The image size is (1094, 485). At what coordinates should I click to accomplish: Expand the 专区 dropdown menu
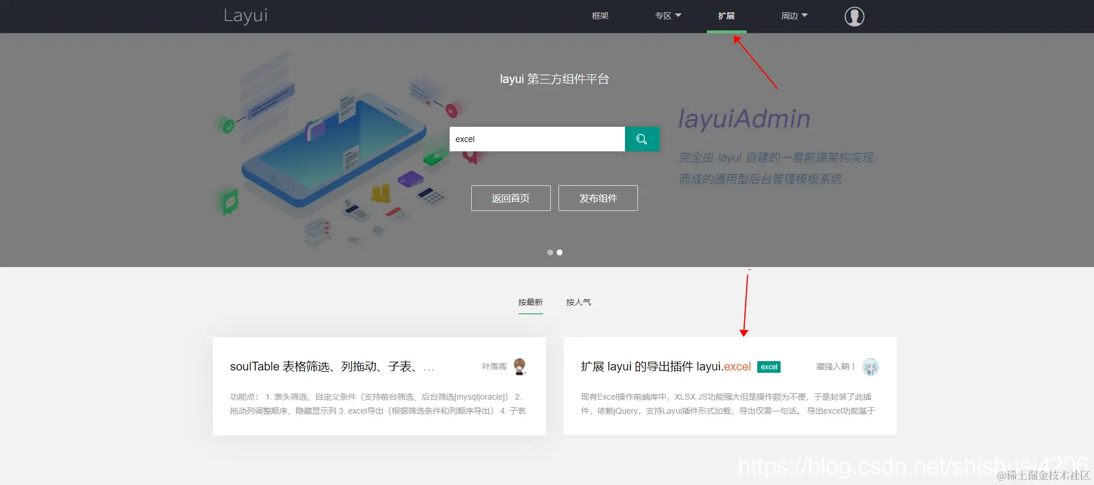[x=668, y=16]
